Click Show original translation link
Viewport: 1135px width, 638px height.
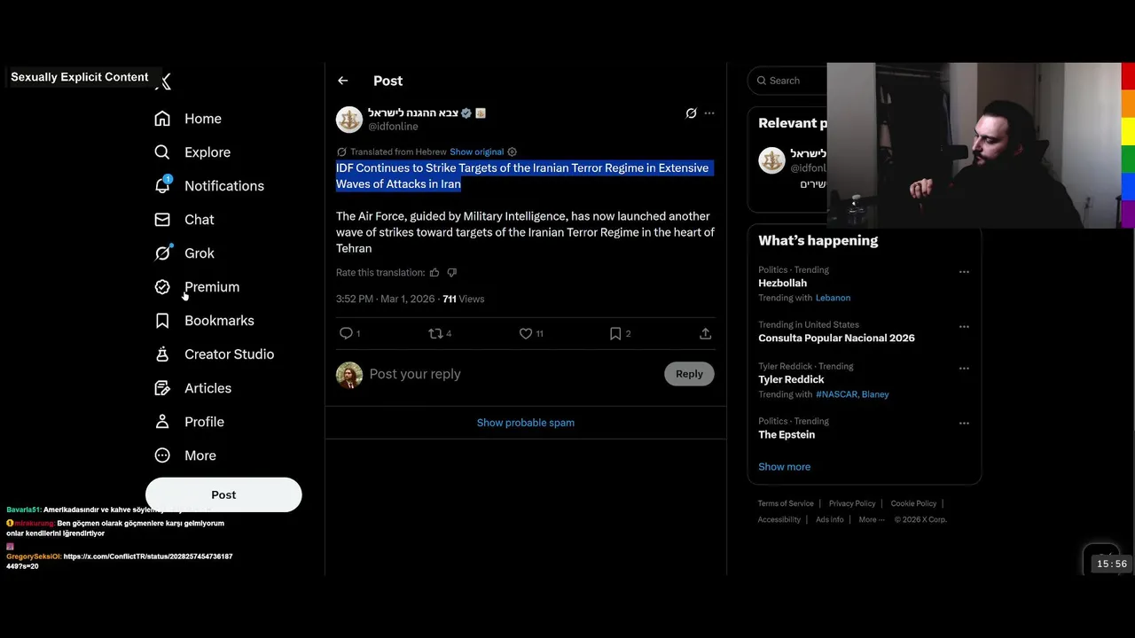476,152
